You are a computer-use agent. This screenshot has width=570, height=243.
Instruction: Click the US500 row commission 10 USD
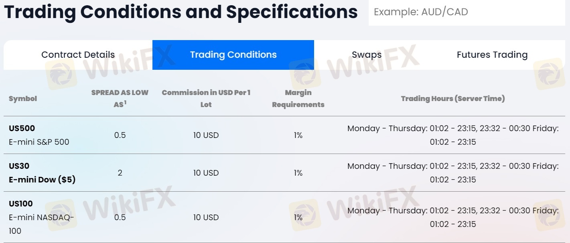[206, 136]
